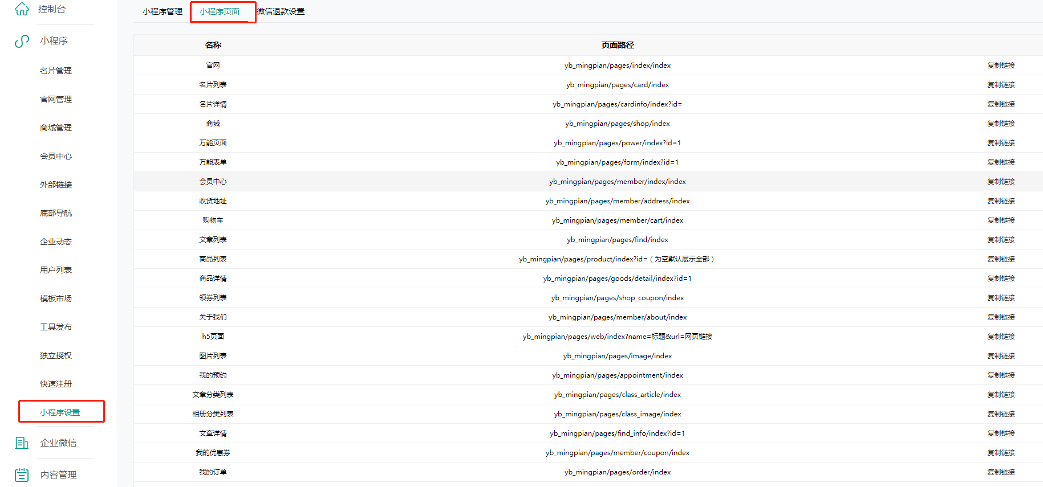Image resolution: width=1043 pixels, height=487 pixels.
Task: Select 模板市场 in the sidebar
Action: [x=56, y=298]
